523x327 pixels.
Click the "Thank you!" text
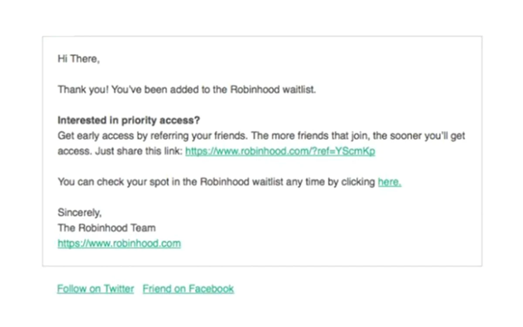83,90
